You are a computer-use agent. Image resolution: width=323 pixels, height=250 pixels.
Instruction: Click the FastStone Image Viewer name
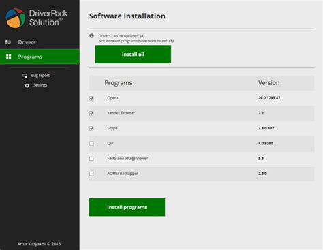[x=127, y=158]
